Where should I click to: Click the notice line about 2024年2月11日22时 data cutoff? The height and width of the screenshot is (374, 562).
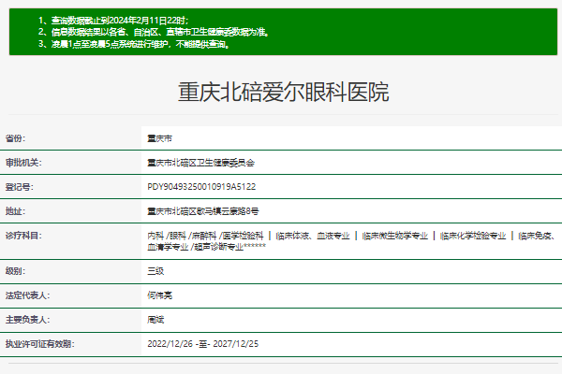point(113,21)
